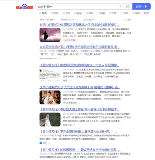This screenshot has height=160, width=155.
Task: Open thumbnail of white-robed figure in forest
Action: click(x=50, y=120)
